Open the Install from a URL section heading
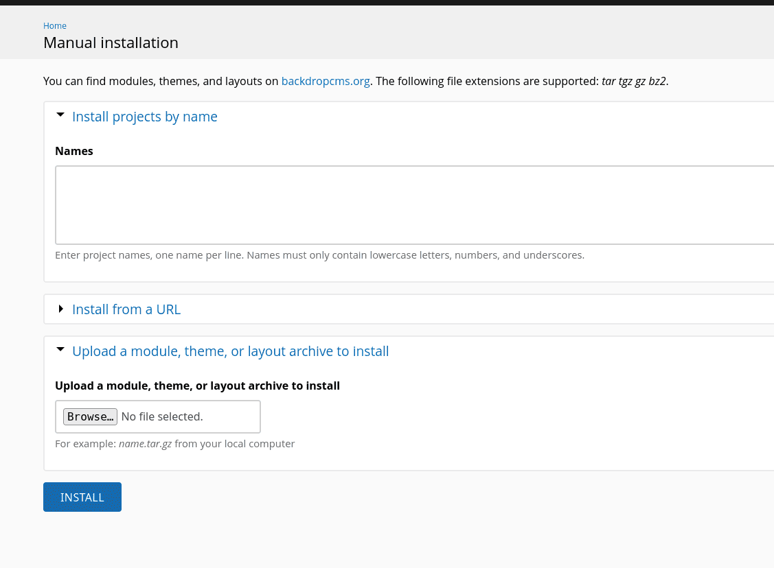 coord(126,309)
